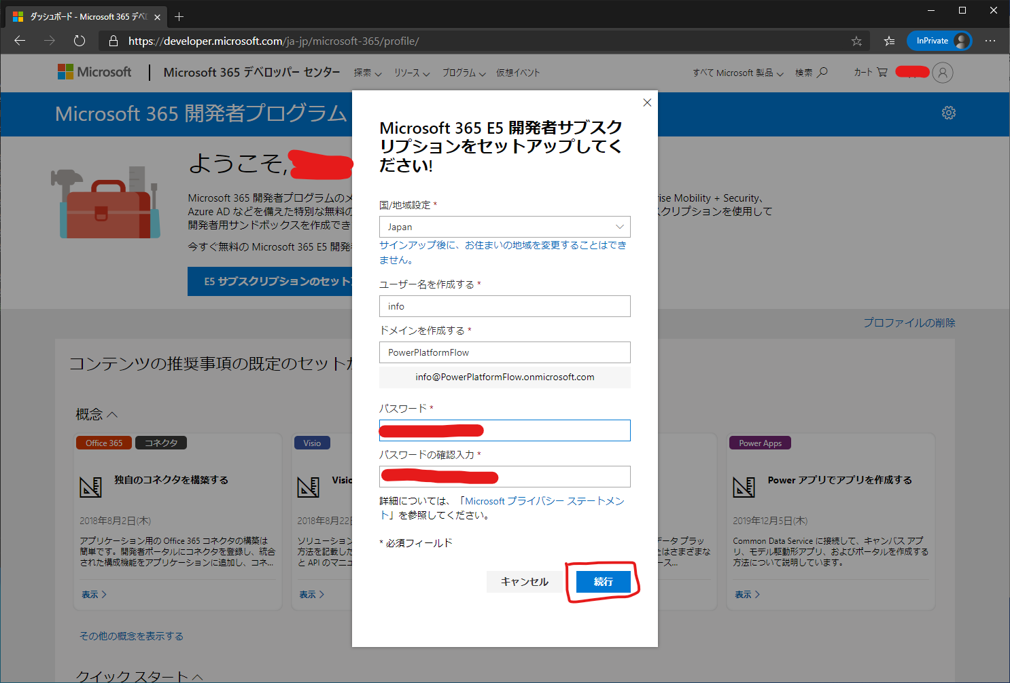Click the InPrivate profile badge
This screenshot has height=683, width=1010.
[939, 41]
